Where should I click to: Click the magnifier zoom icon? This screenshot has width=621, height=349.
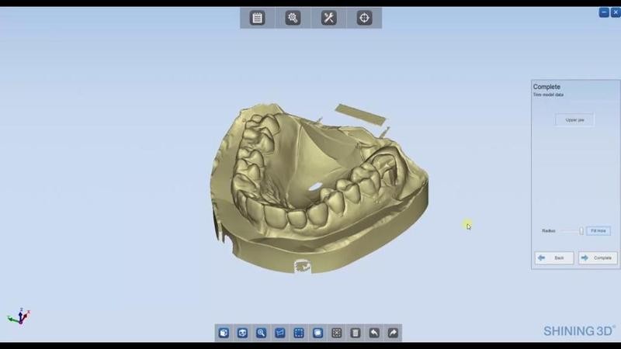pos(262,333)
